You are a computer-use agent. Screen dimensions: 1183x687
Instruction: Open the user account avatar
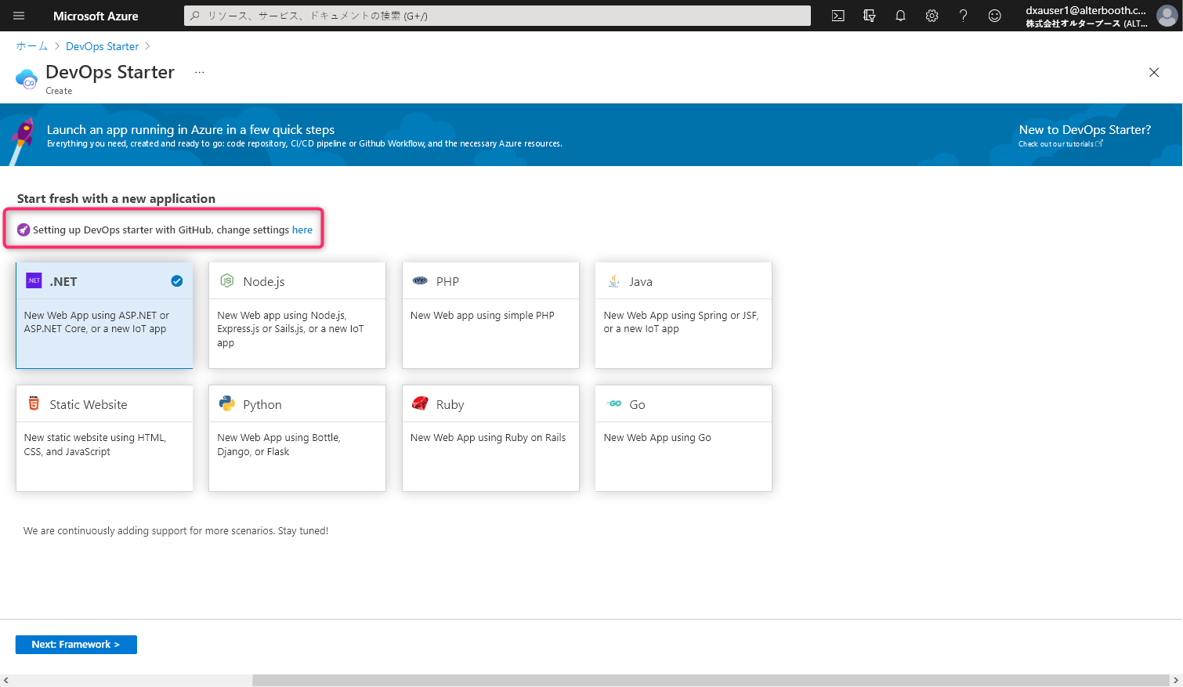pyautogui.click(x=1167, y=16)
